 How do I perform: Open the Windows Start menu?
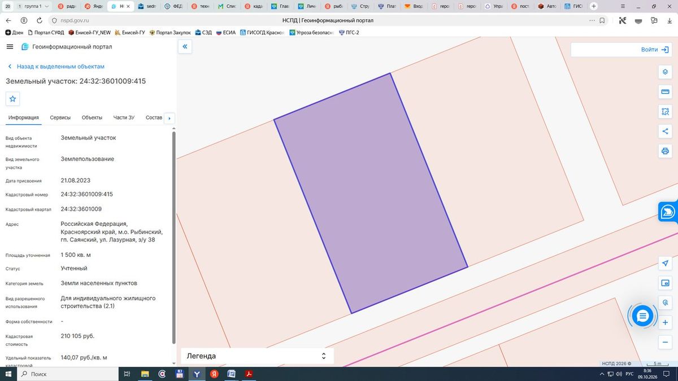coord(8,374)
